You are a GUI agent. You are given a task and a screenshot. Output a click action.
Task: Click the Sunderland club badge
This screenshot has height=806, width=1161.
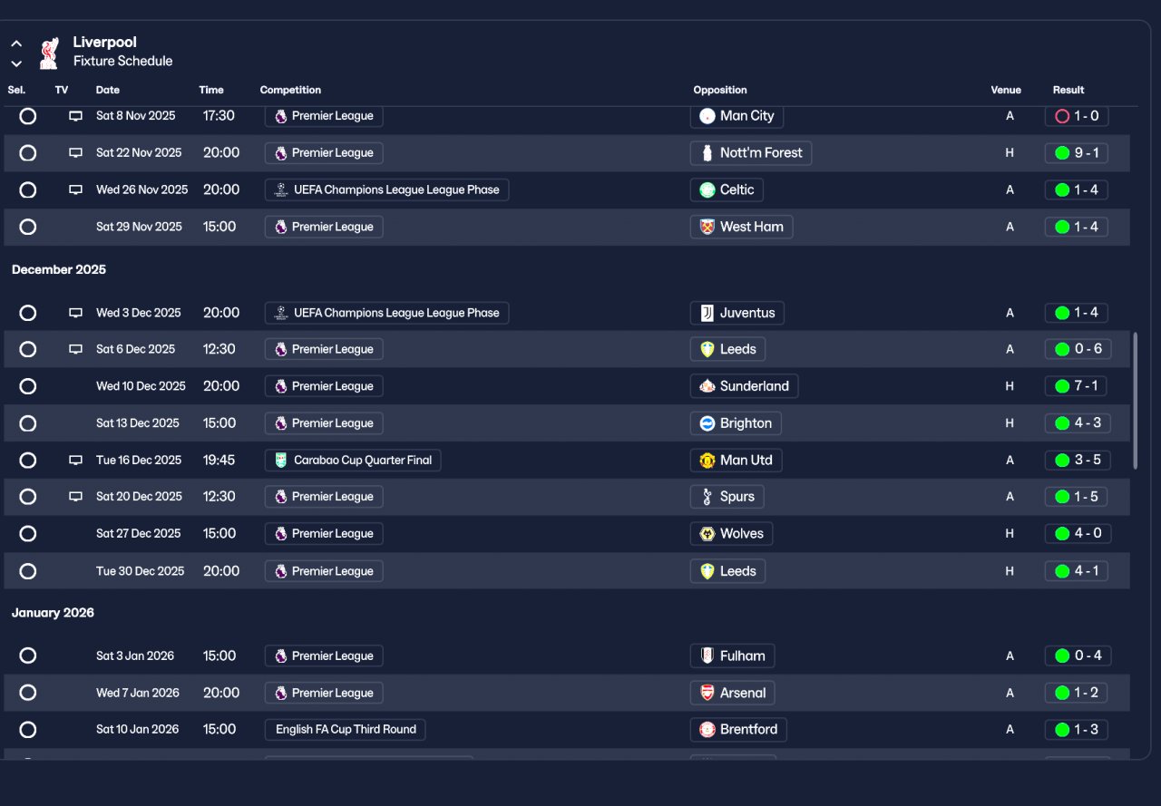tap(707, 386)
